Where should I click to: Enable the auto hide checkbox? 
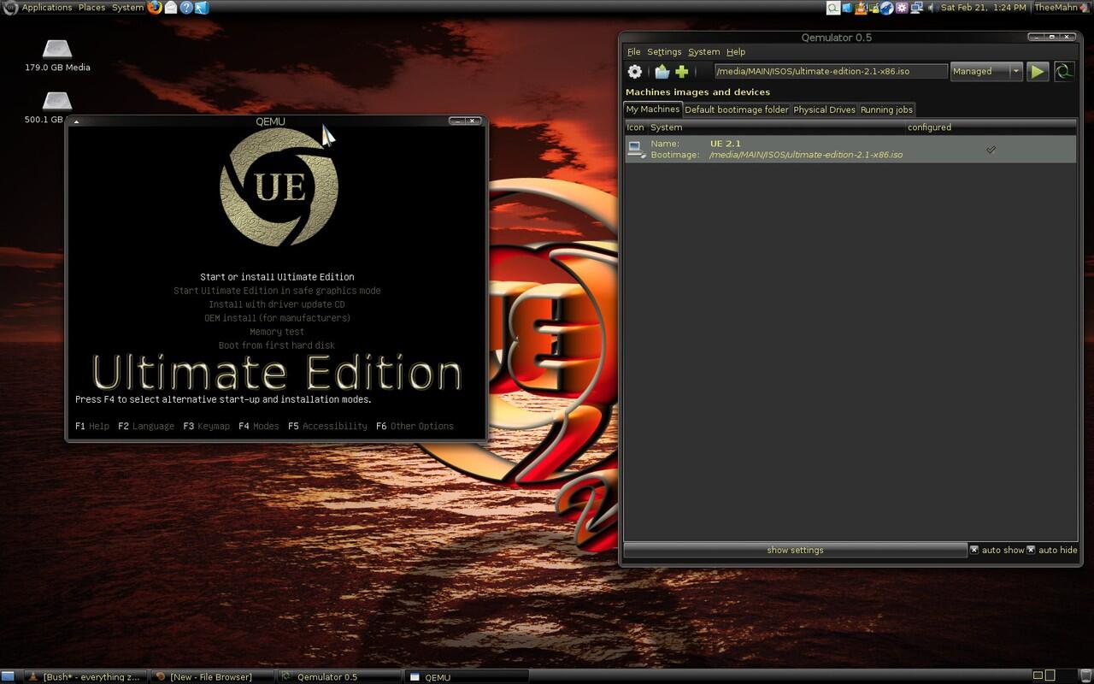pyautogui.click(x=1031, y=550)
